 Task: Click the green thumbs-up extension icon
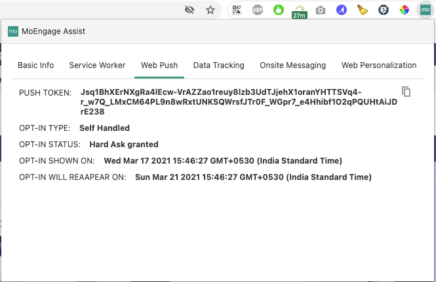pos(279,10)
